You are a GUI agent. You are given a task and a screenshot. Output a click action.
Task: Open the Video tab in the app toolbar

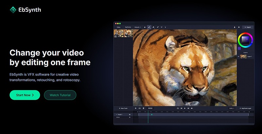click(119, 27)
